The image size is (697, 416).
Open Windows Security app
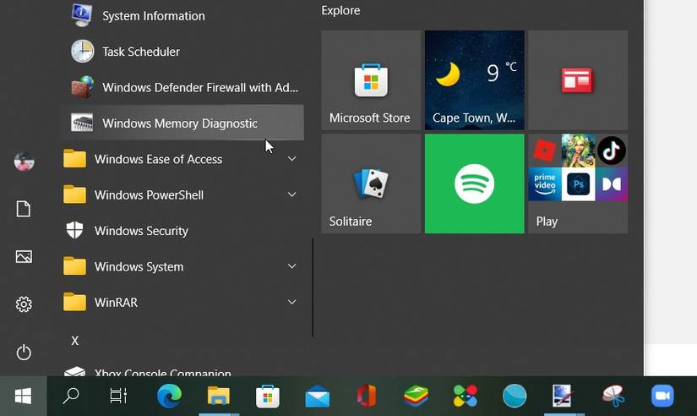click(182, 231)
